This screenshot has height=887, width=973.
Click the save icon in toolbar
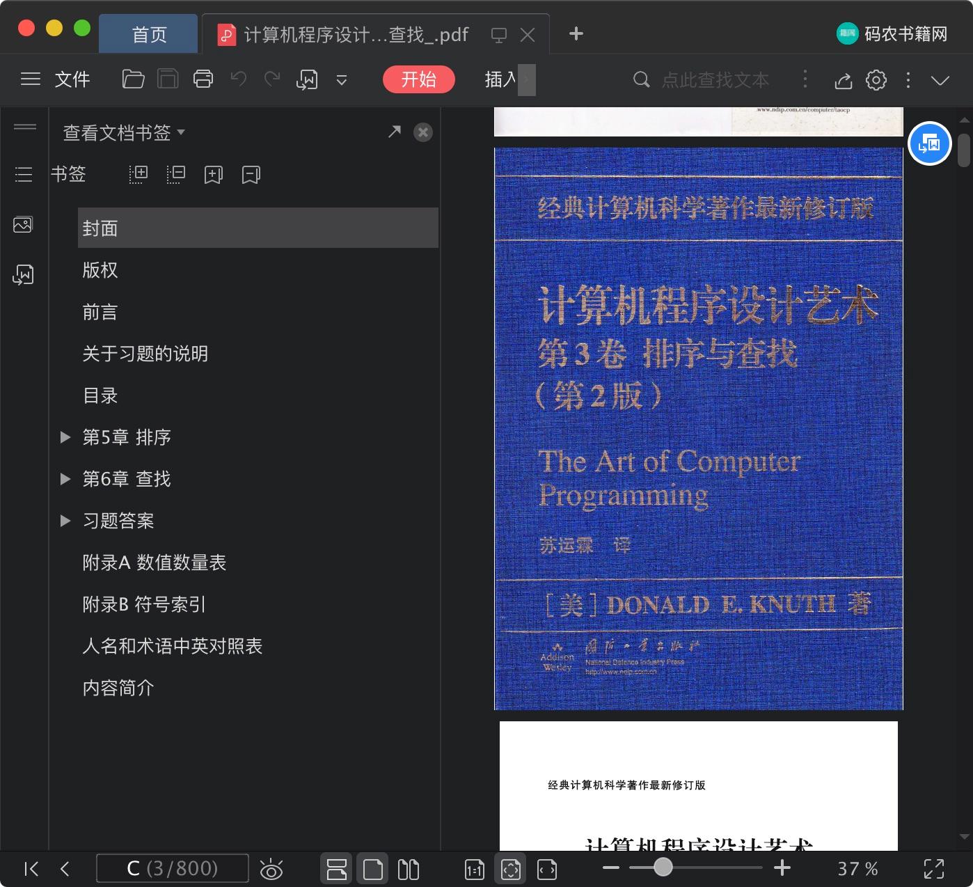click(x=168, y=79)
